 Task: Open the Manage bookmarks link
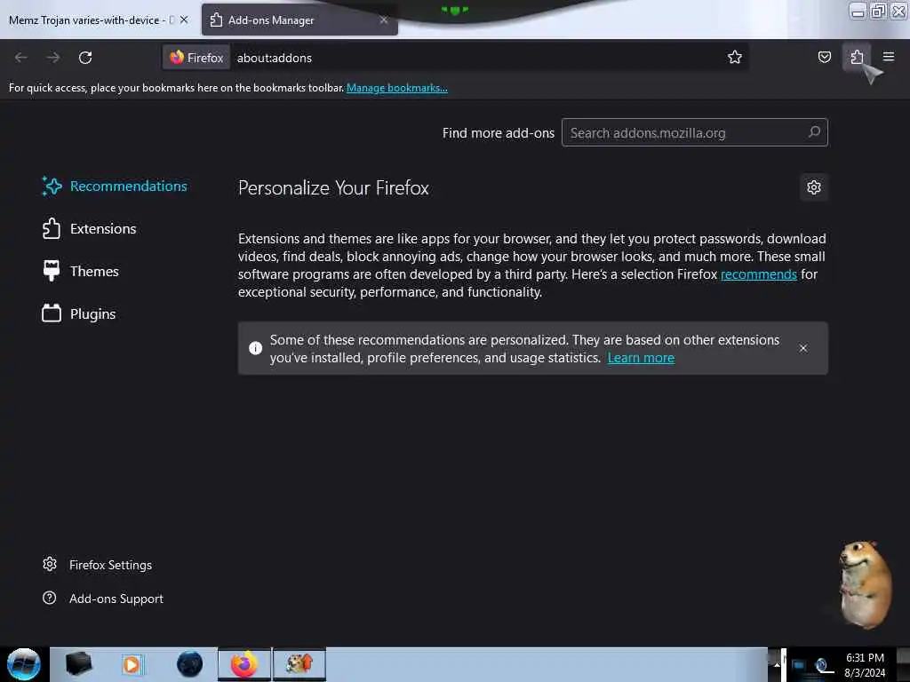pos(397,88)
